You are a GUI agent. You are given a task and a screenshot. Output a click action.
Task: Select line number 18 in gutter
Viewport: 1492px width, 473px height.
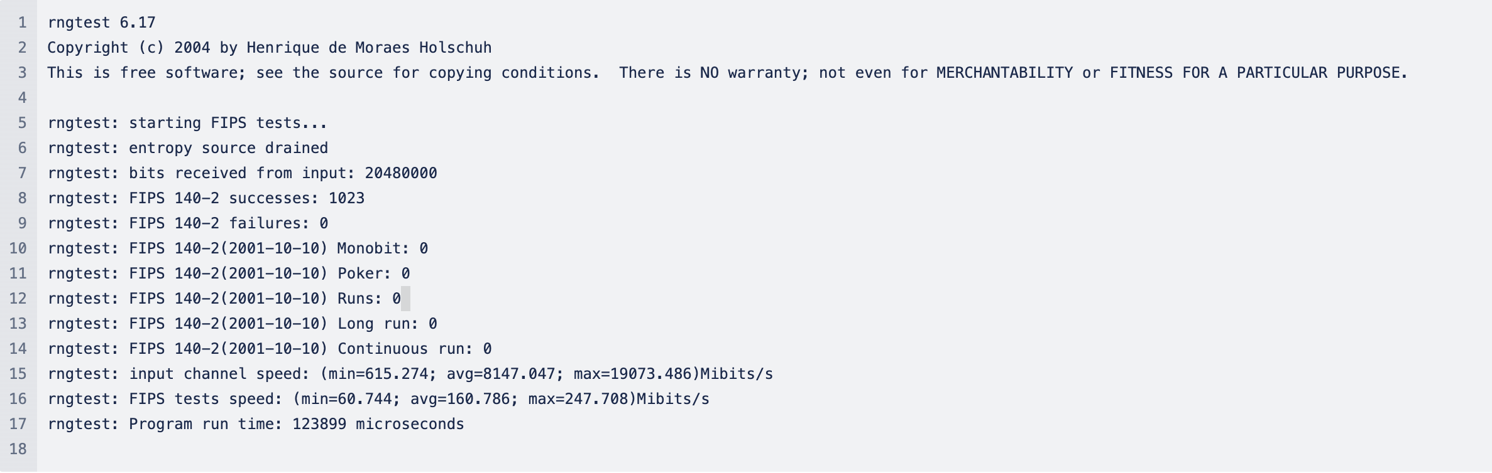click(18, 449)
